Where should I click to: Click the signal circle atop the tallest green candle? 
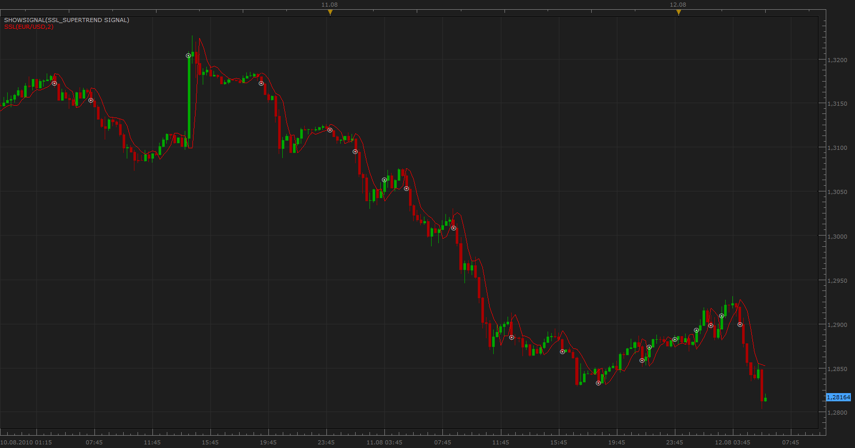[188, 56]
